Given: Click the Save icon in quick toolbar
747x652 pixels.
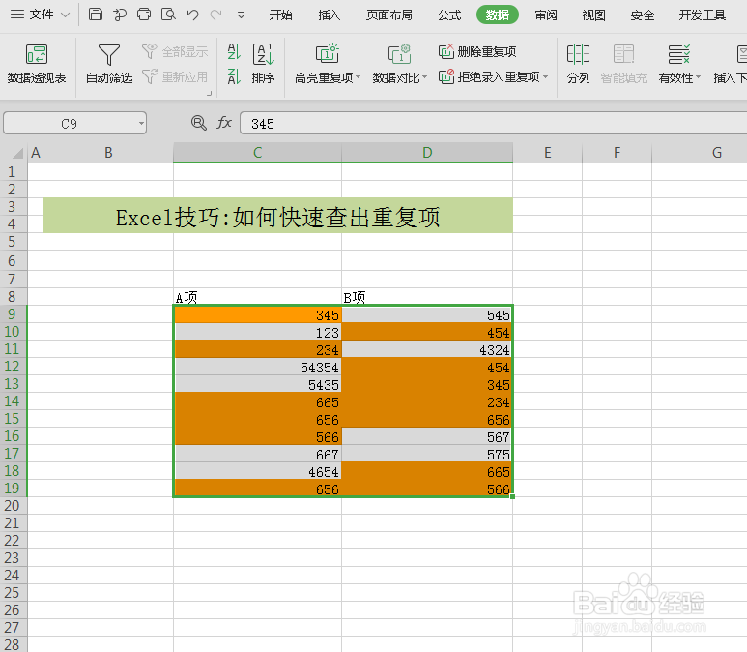Looking at the screenshot, I should point(96,15).
